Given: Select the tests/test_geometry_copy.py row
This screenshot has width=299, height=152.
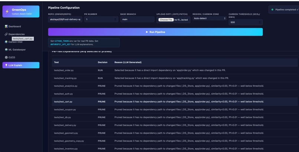Looking at the screenshot, I should point(175,141).
